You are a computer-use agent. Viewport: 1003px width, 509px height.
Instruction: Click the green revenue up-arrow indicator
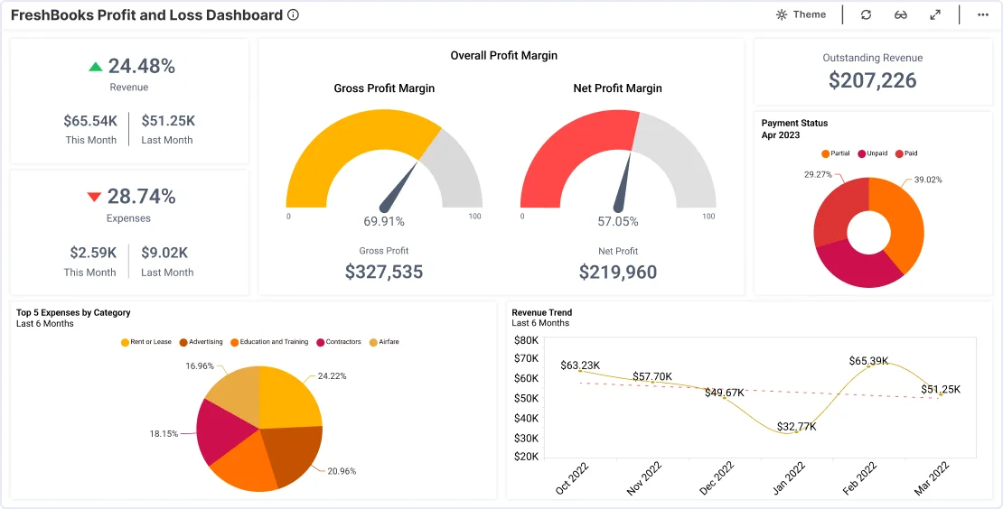(96, 67)
